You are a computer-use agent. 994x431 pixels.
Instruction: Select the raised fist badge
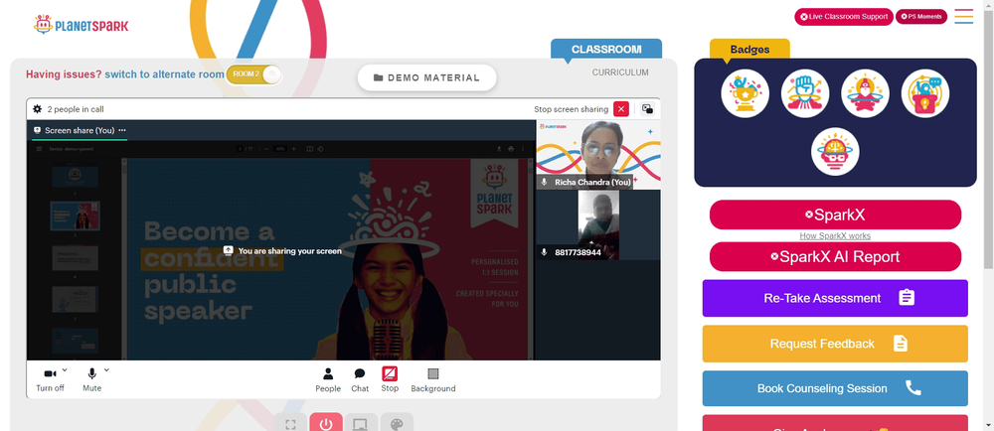805,93
